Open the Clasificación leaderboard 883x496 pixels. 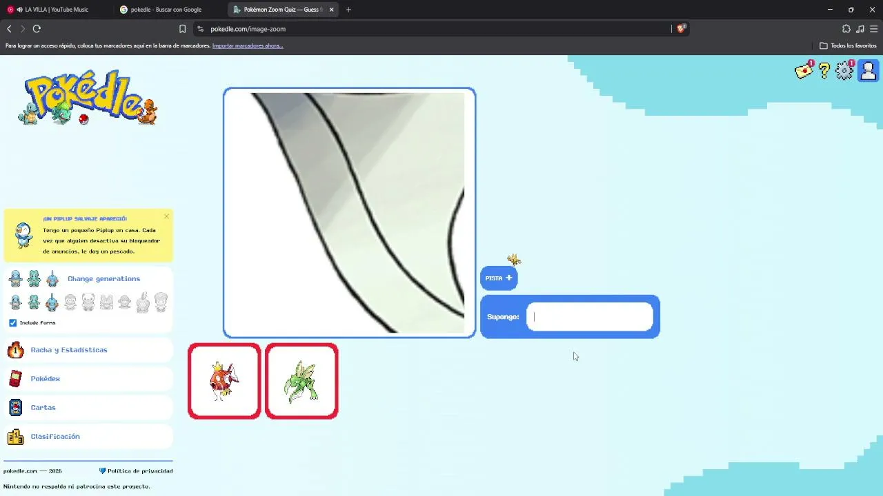[88, 437]
